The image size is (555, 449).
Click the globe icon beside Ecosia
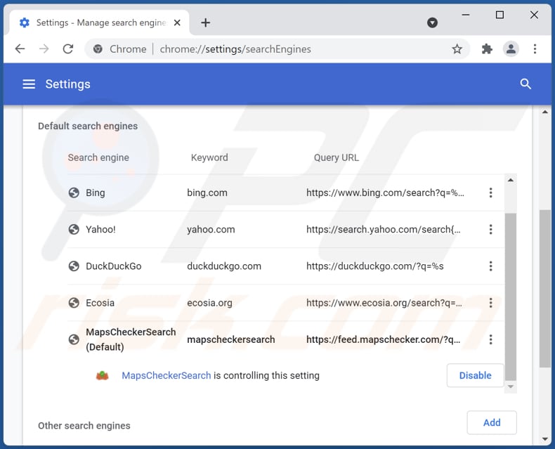pyautogui.click(x=74, y=303)
